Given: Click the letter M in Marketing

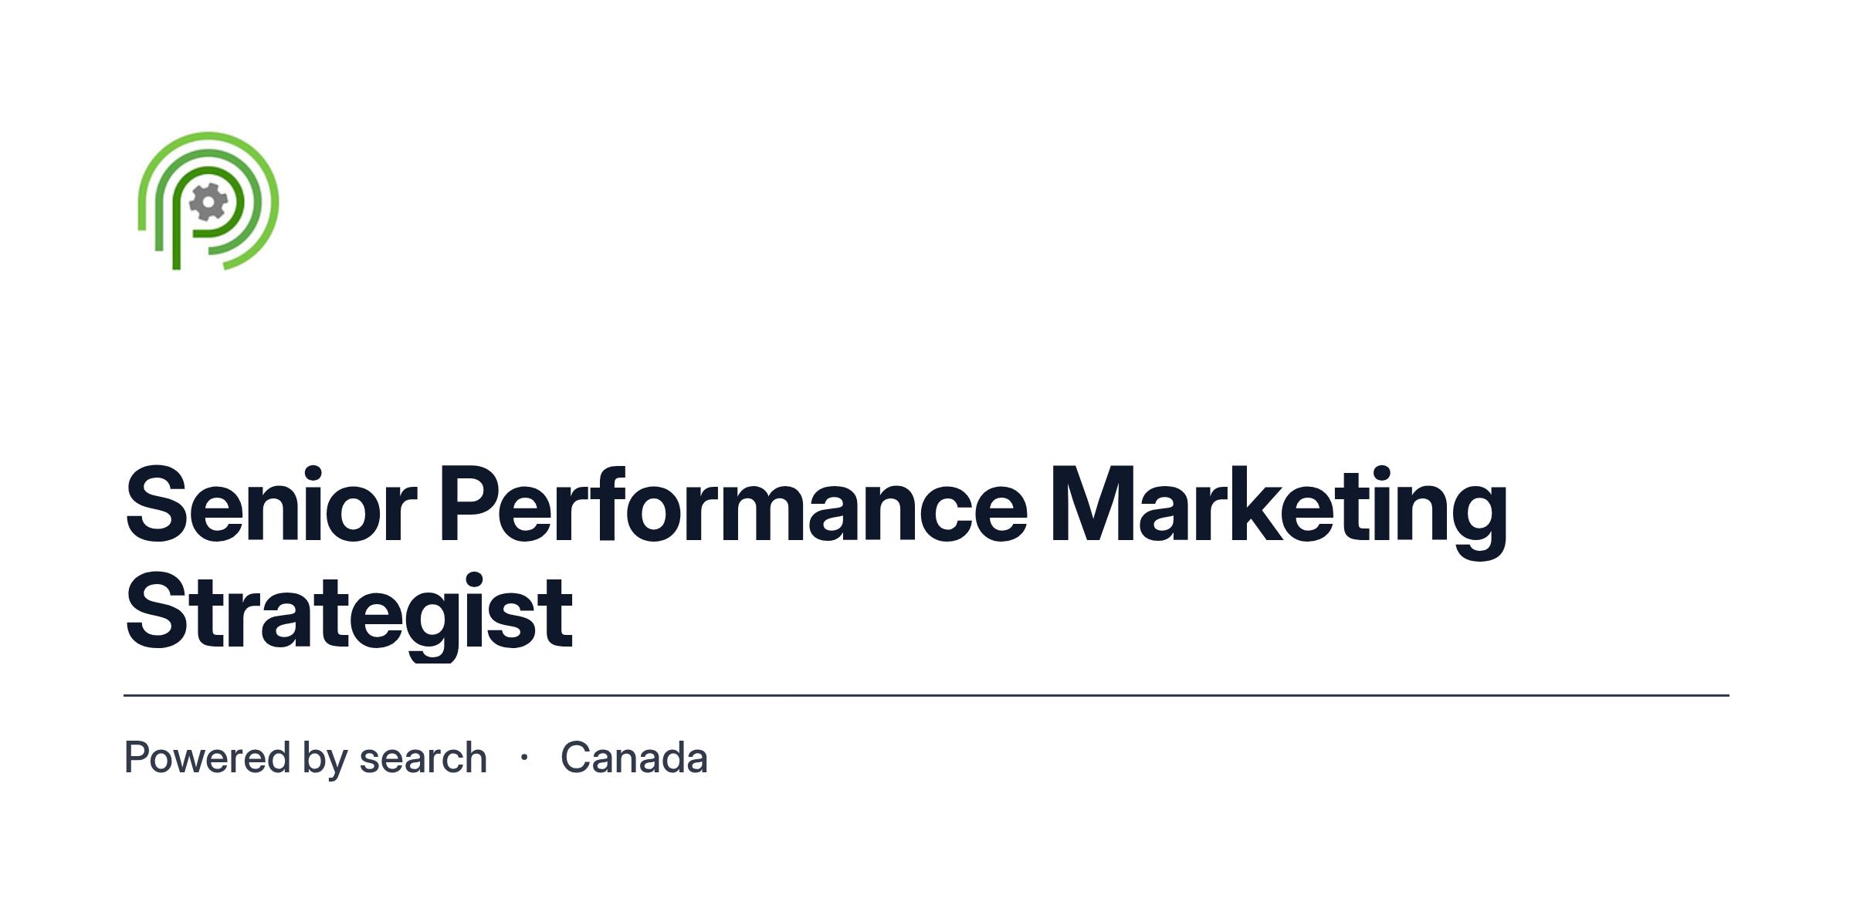Looking at the screenshot, I should (1090, 505).
